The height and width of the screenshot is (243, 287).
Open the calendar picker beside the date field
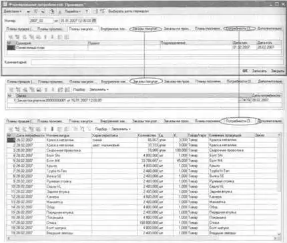94,21
